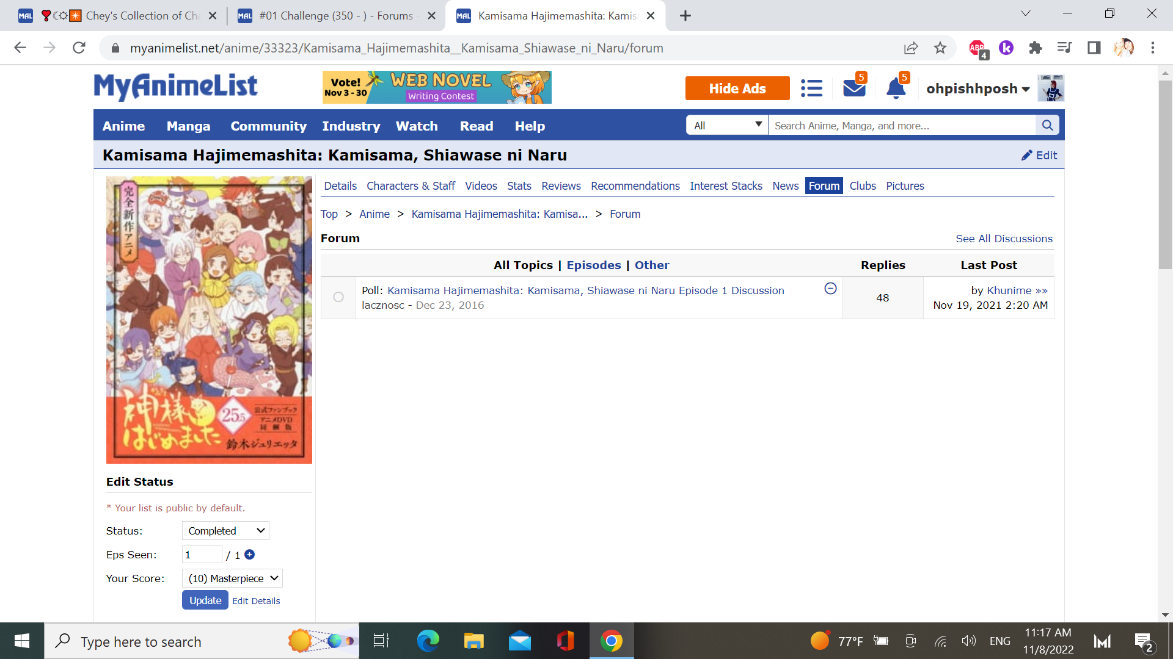This screenshot has width=1173, height=659.
Task: Switch to the Reviews tab
Action: tap(561, 185)
